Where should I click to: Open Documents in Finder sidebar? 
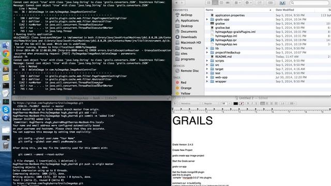coord(189,32)
